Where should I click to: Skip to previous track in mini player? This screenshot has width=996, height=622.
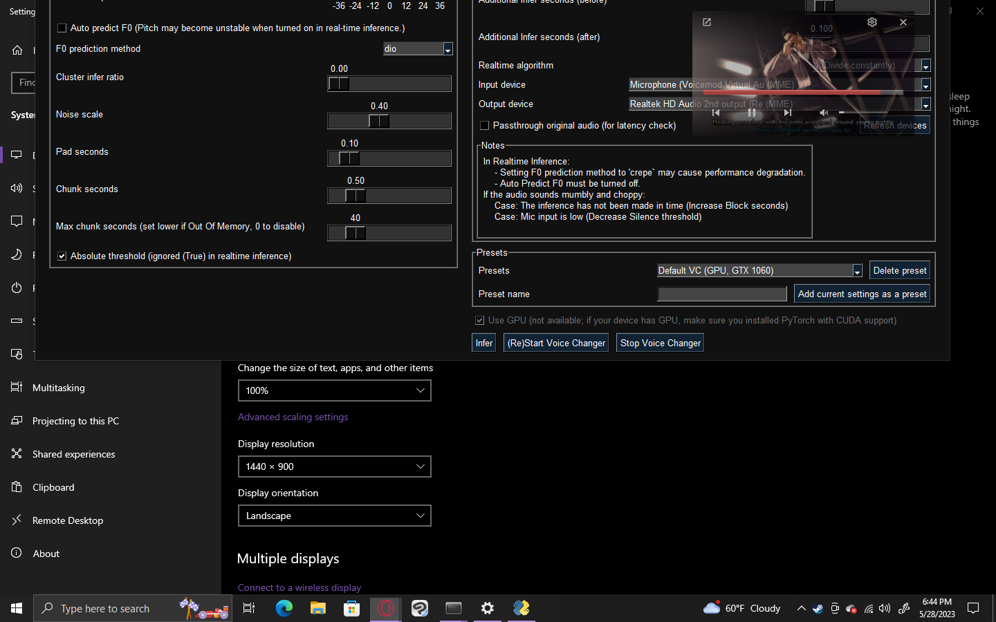tap(716, 112)
